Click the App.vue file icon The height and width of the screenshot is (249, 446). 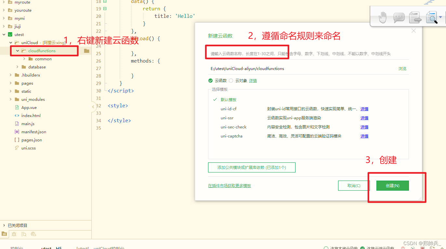17,107
